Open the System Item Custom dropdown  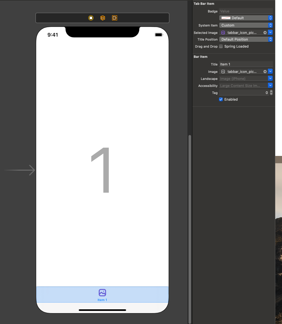click(246, 25)
